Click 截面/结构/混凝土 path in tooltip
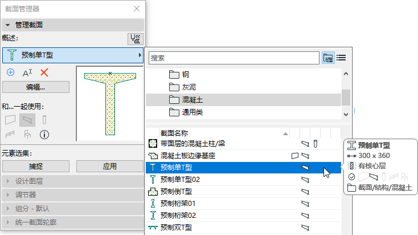This screenshot has height=235, width=418. [385, 188]
